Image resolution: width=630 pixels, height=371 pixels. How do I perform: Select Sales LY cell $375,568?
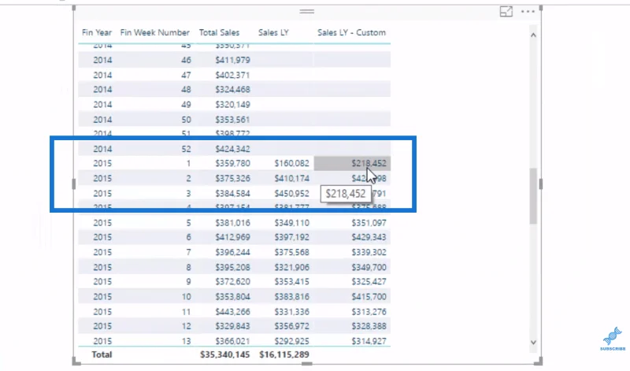tap(291, 252)
